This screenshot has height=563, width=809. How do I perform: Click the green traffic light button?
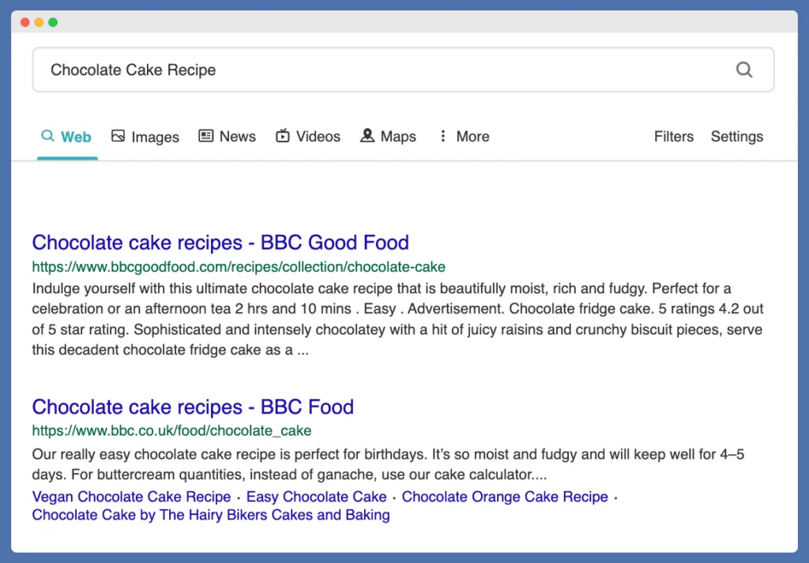(x=52, y=22)
